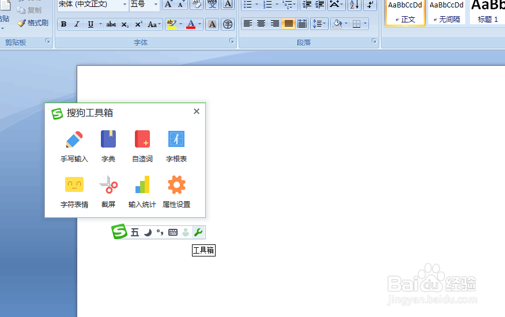Toggle half-moon full/half width mode
Viewport: 505px width, 317px height.
148,232
